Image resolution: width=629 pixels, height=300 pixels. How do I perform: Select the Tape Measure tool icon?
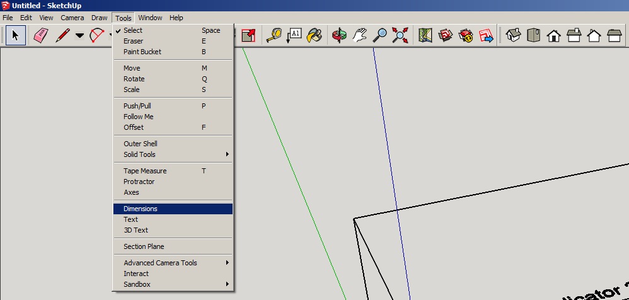coord(274,35)
